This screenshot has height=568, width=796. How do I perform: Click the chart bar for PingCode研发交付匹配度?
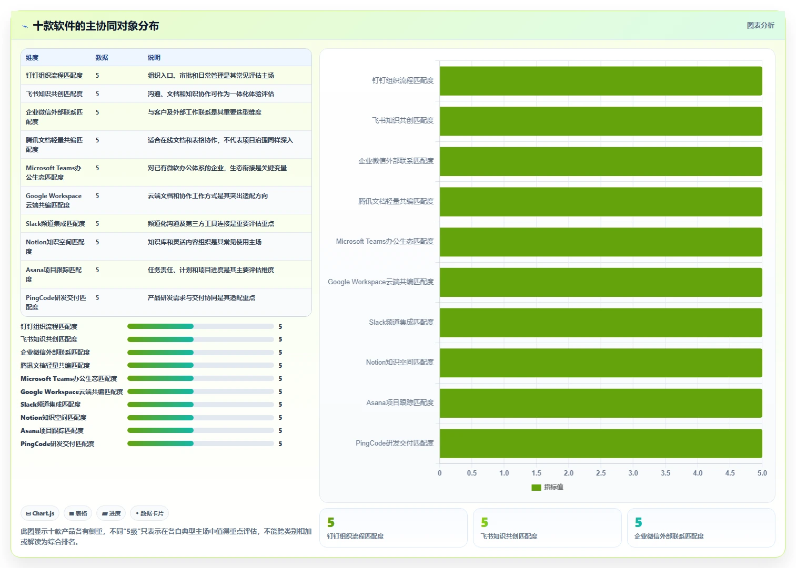[601, 443]
